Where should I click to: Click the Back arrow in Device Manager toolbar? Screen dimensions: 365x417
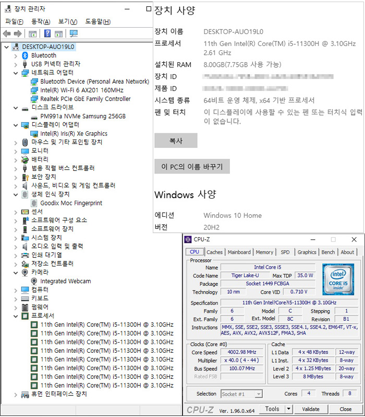(x=7, y=33)
